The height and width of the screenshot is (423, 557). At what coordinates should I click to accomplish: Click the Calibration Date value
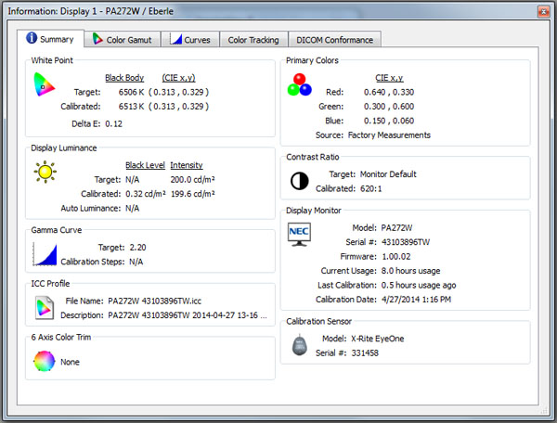pos(416,300)
